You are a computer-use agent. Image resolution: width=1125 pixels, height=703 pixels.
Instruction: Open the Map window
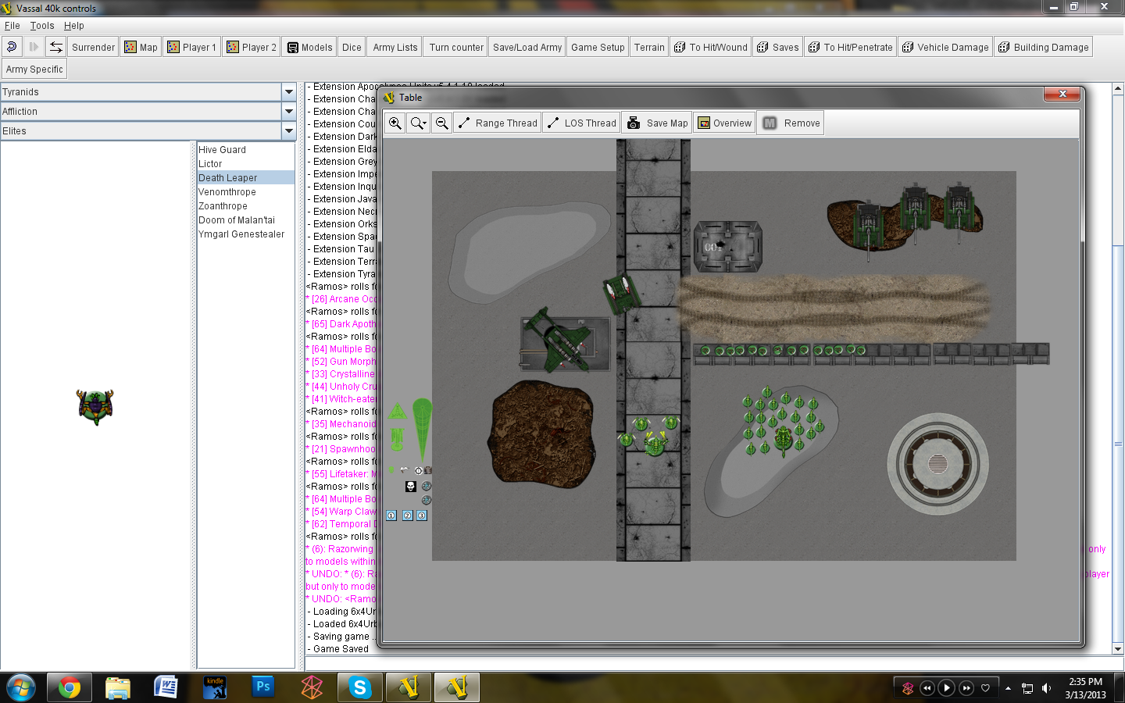coord(141,47)
